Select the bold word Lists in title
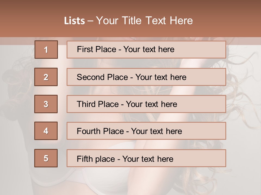 (x=74, y=21)
